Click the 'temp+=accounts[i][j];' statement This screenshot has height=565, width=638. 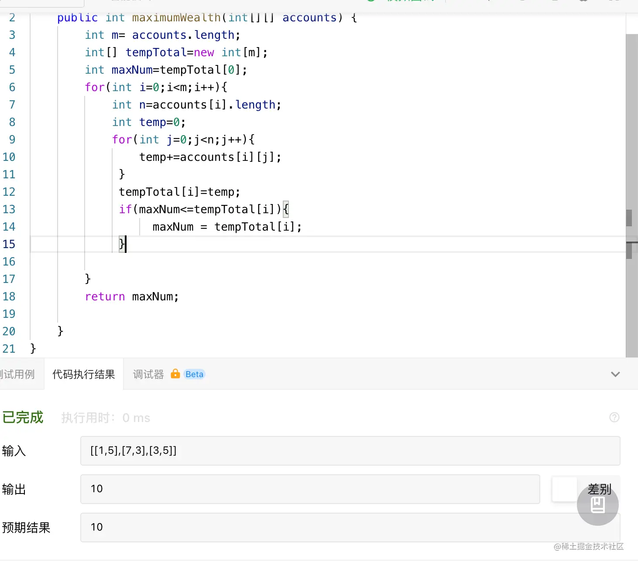210,157
